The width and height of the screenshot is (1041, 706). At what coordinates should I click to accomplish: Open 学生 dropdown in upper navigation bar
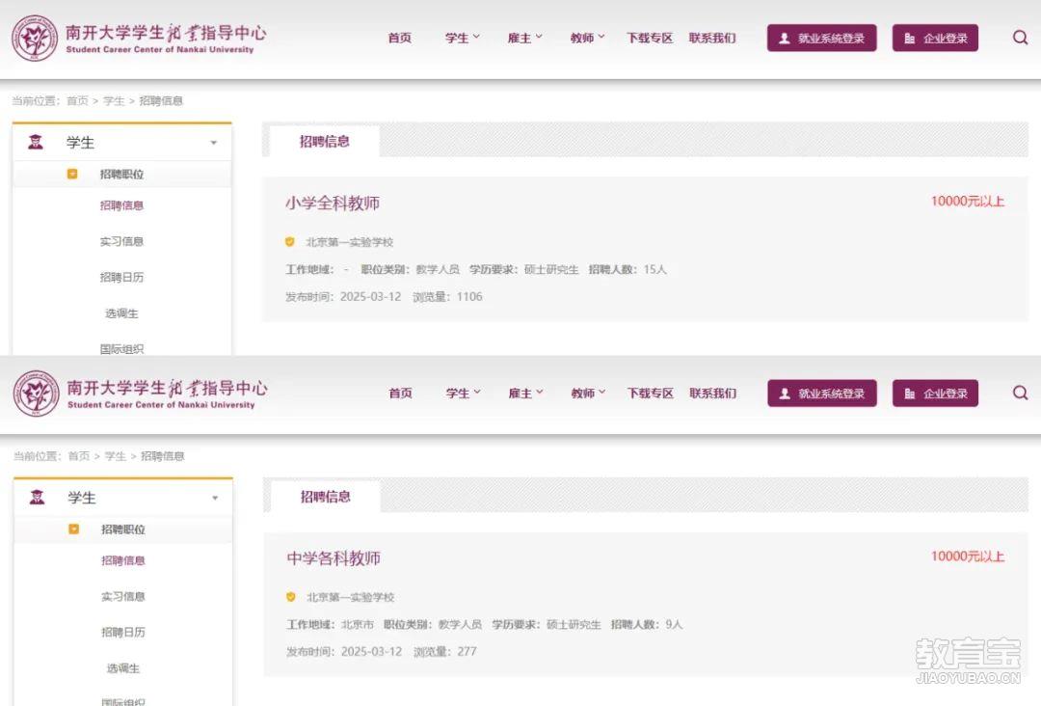click(463, 38)
